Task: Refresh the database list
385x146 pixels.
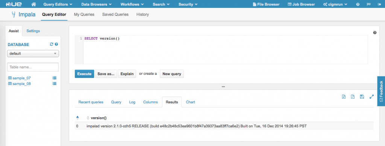Action: tap(52, 44)
